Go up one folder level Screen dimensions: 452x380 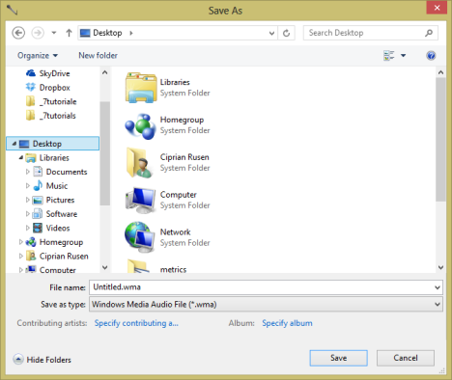pos(69,33)
